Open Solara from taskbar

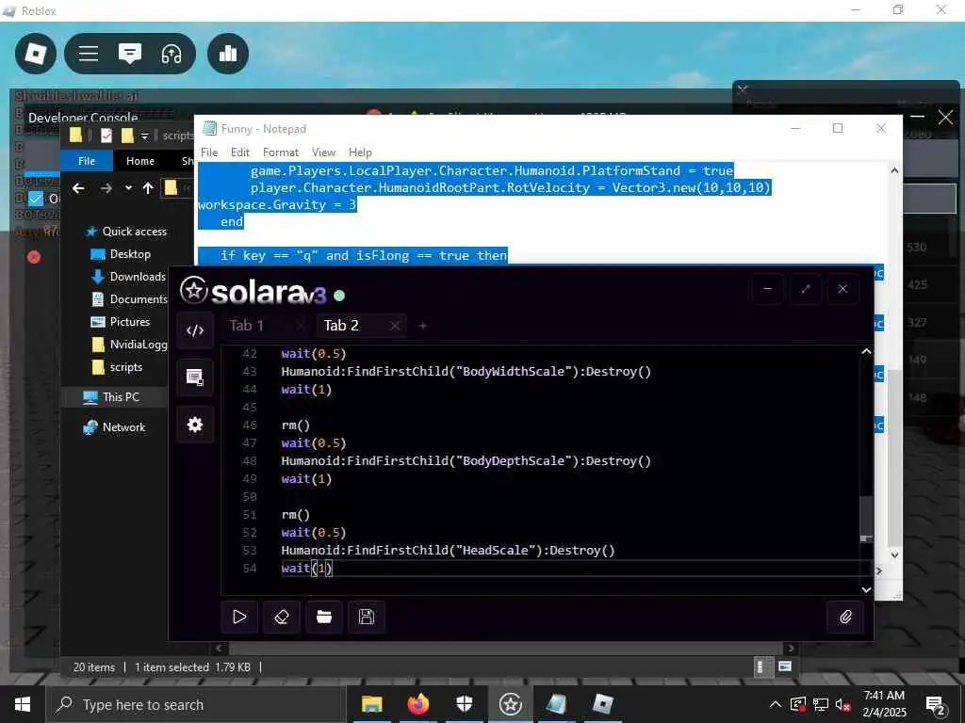(x=510, y=704)
